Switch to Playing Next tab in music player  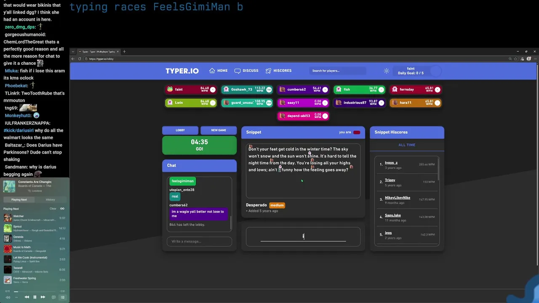tap(19, 199)
